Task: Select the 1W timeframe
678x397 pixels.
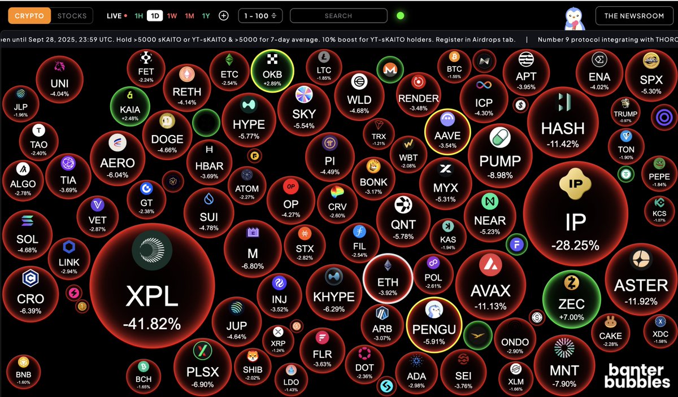Action: coord(172,16)
